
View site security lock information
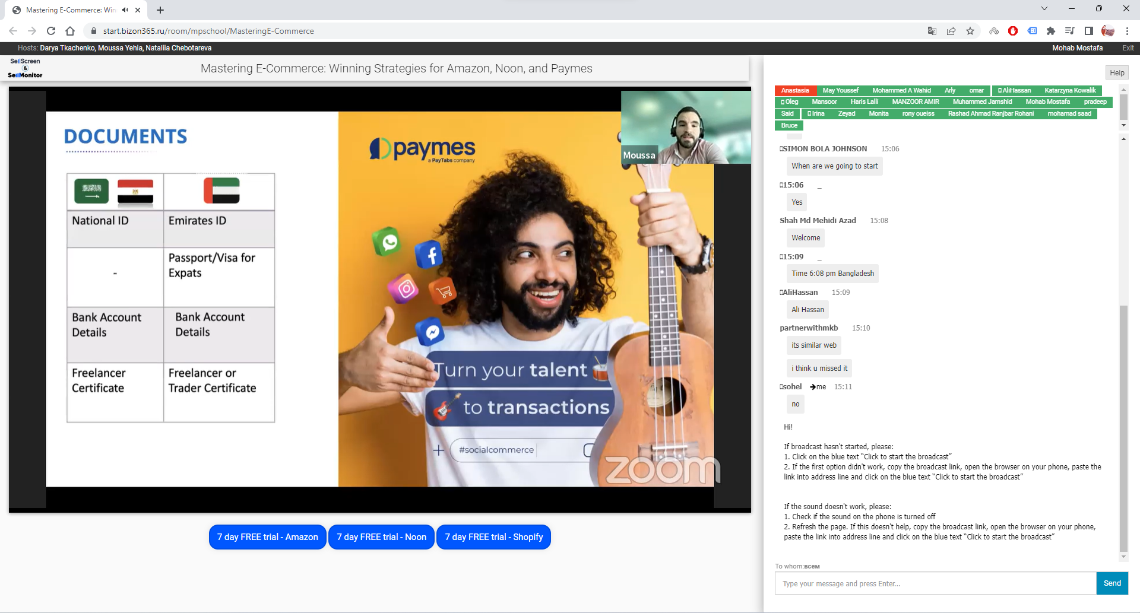[93, 31]
